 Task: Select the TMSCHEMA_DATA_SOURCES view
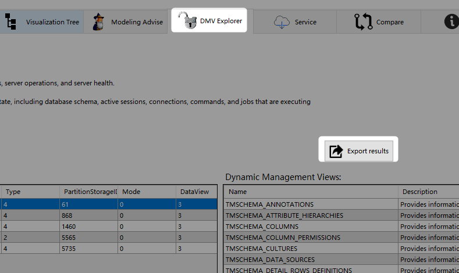(x=269, y=260)
